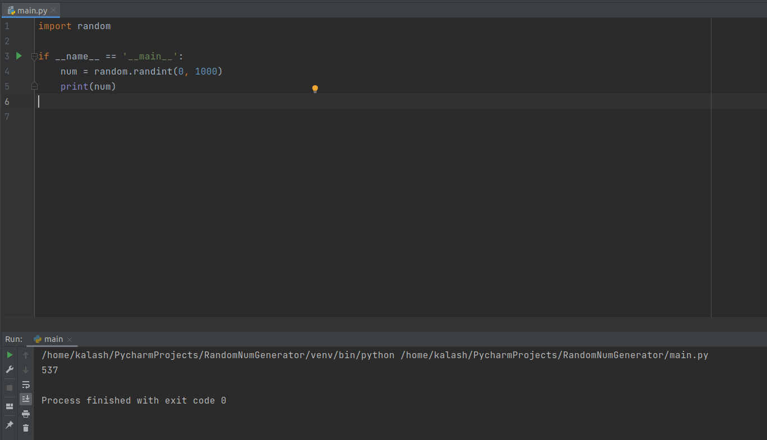Click line number 1 in gutter
Viewport: 767px width, 440px height.
point(7,26)
